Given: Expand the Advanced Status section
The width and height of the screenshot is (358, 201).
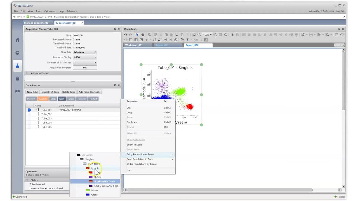Looking at the screenshot, I should tap(27, 73).
